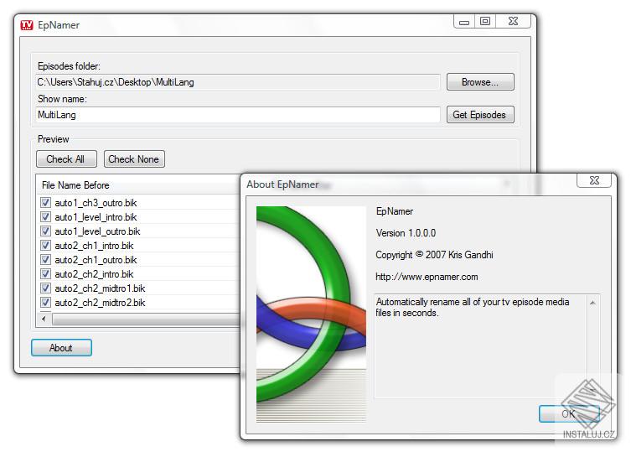Click the Show name input field
Viewport: 631px width, 457px height.
coord(238,115)
